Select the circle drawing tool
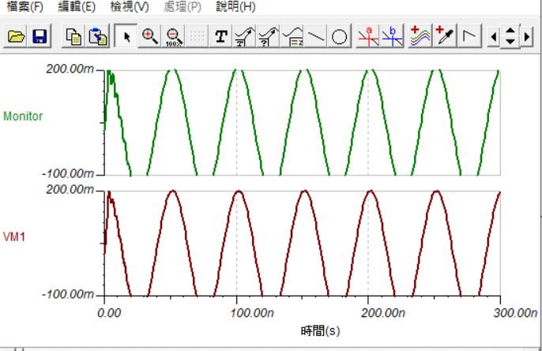This screenshot has width=542, height=351. (339, 36)
